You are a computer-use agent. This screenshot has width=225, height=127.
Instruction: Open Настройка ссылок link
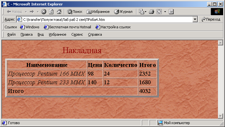click(x=113, y=27)
